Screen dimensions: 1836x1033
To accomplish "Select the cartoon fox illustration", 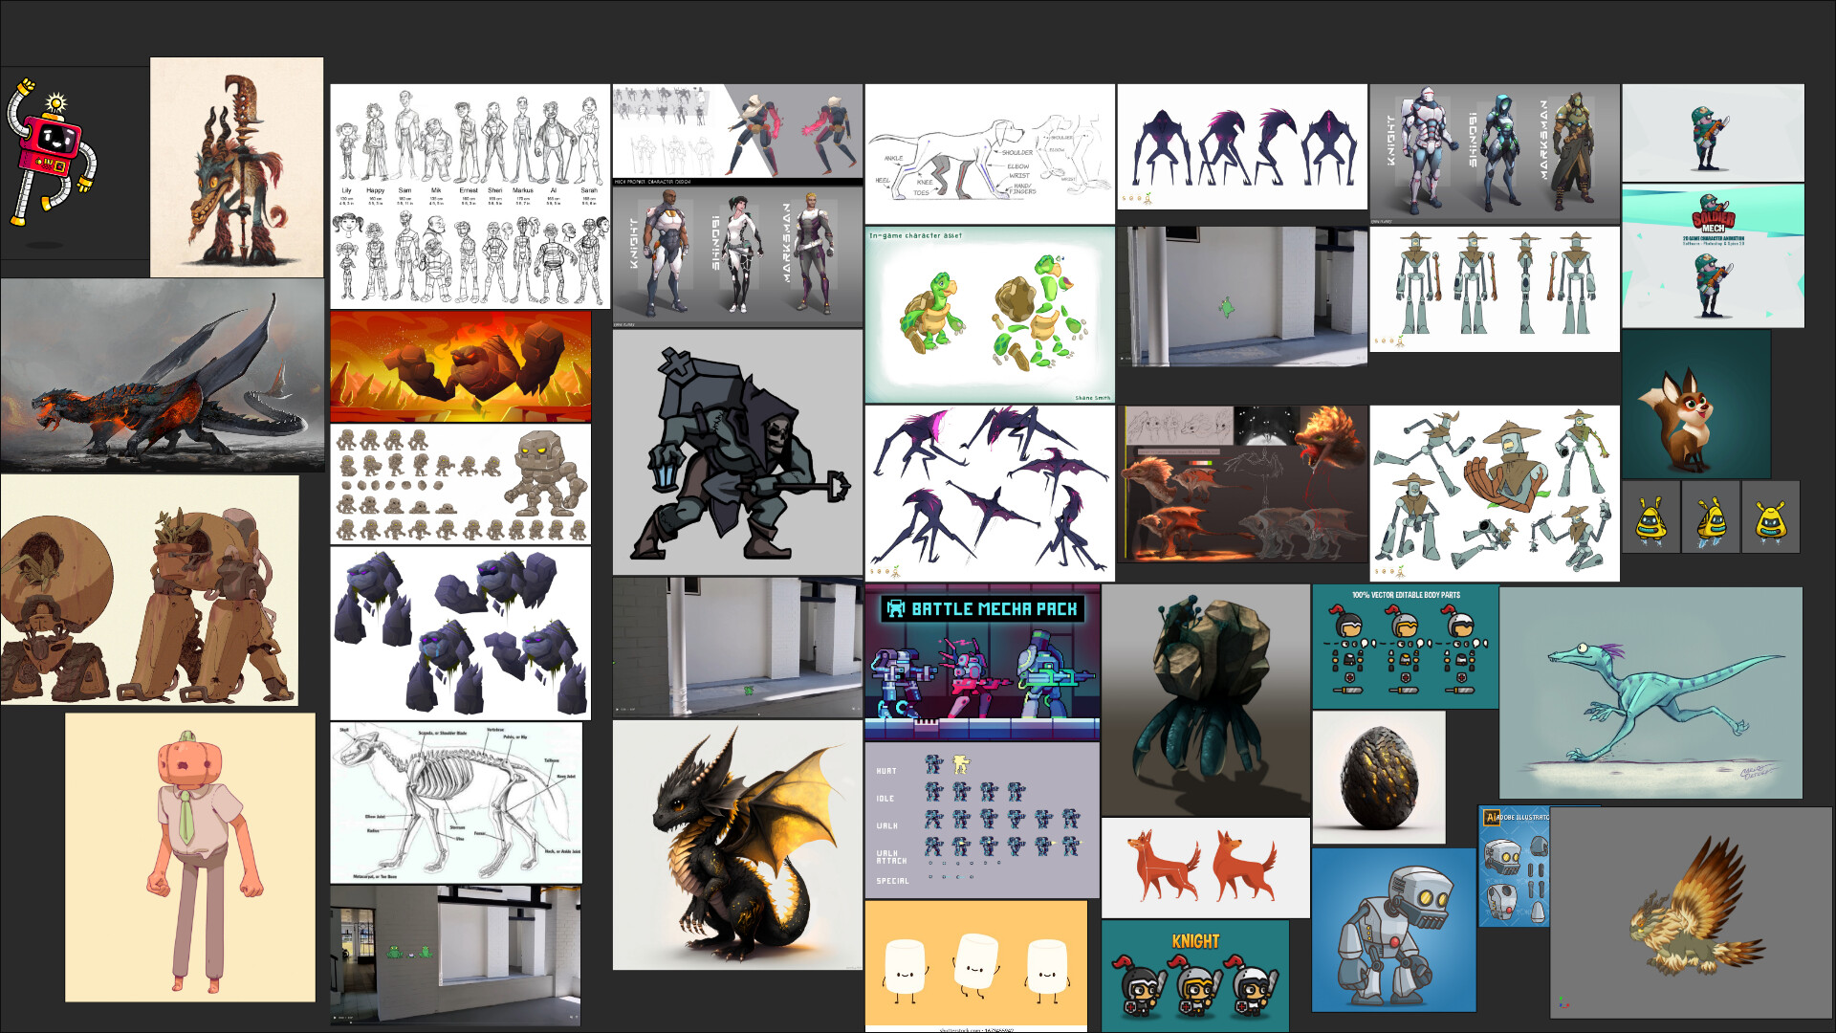I will pyautogui.click(x=1696, y=405).
